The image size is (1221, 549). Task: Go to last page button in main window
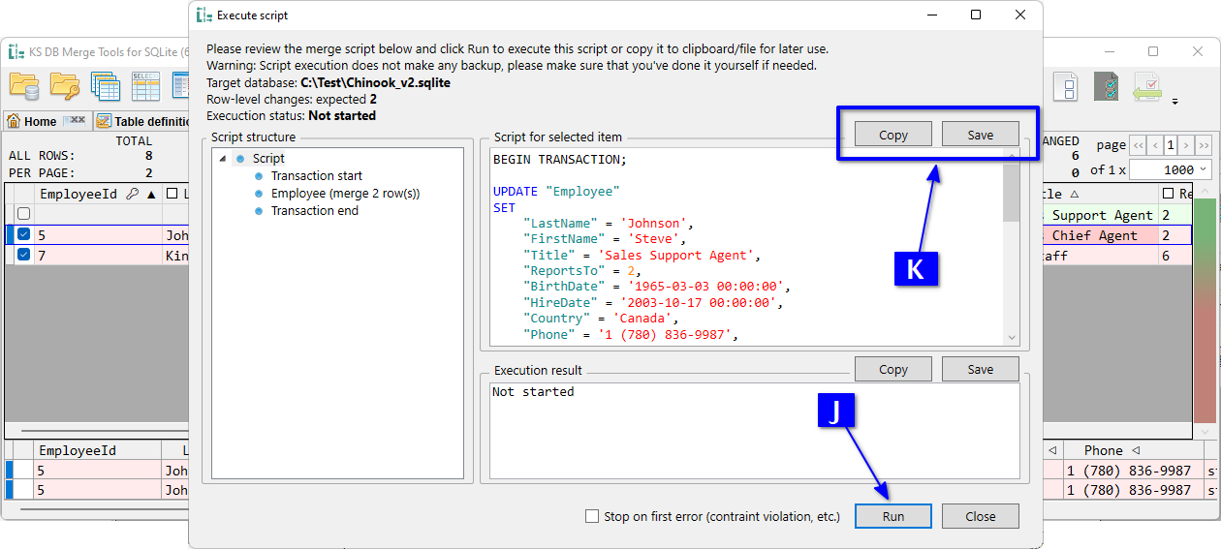[x=1204, y=145]
